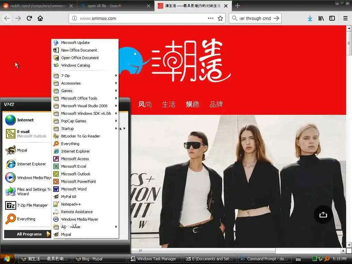
Task: Open the browser hamburger menu
Action: click(x=345, y=19)
